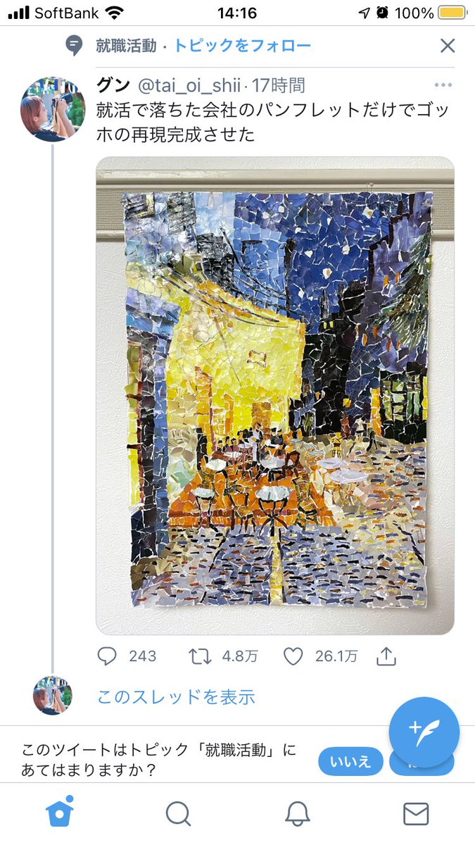Screen dimensions: 475x845
Task: Open the collage artwork image
Action: click(275, 396)
